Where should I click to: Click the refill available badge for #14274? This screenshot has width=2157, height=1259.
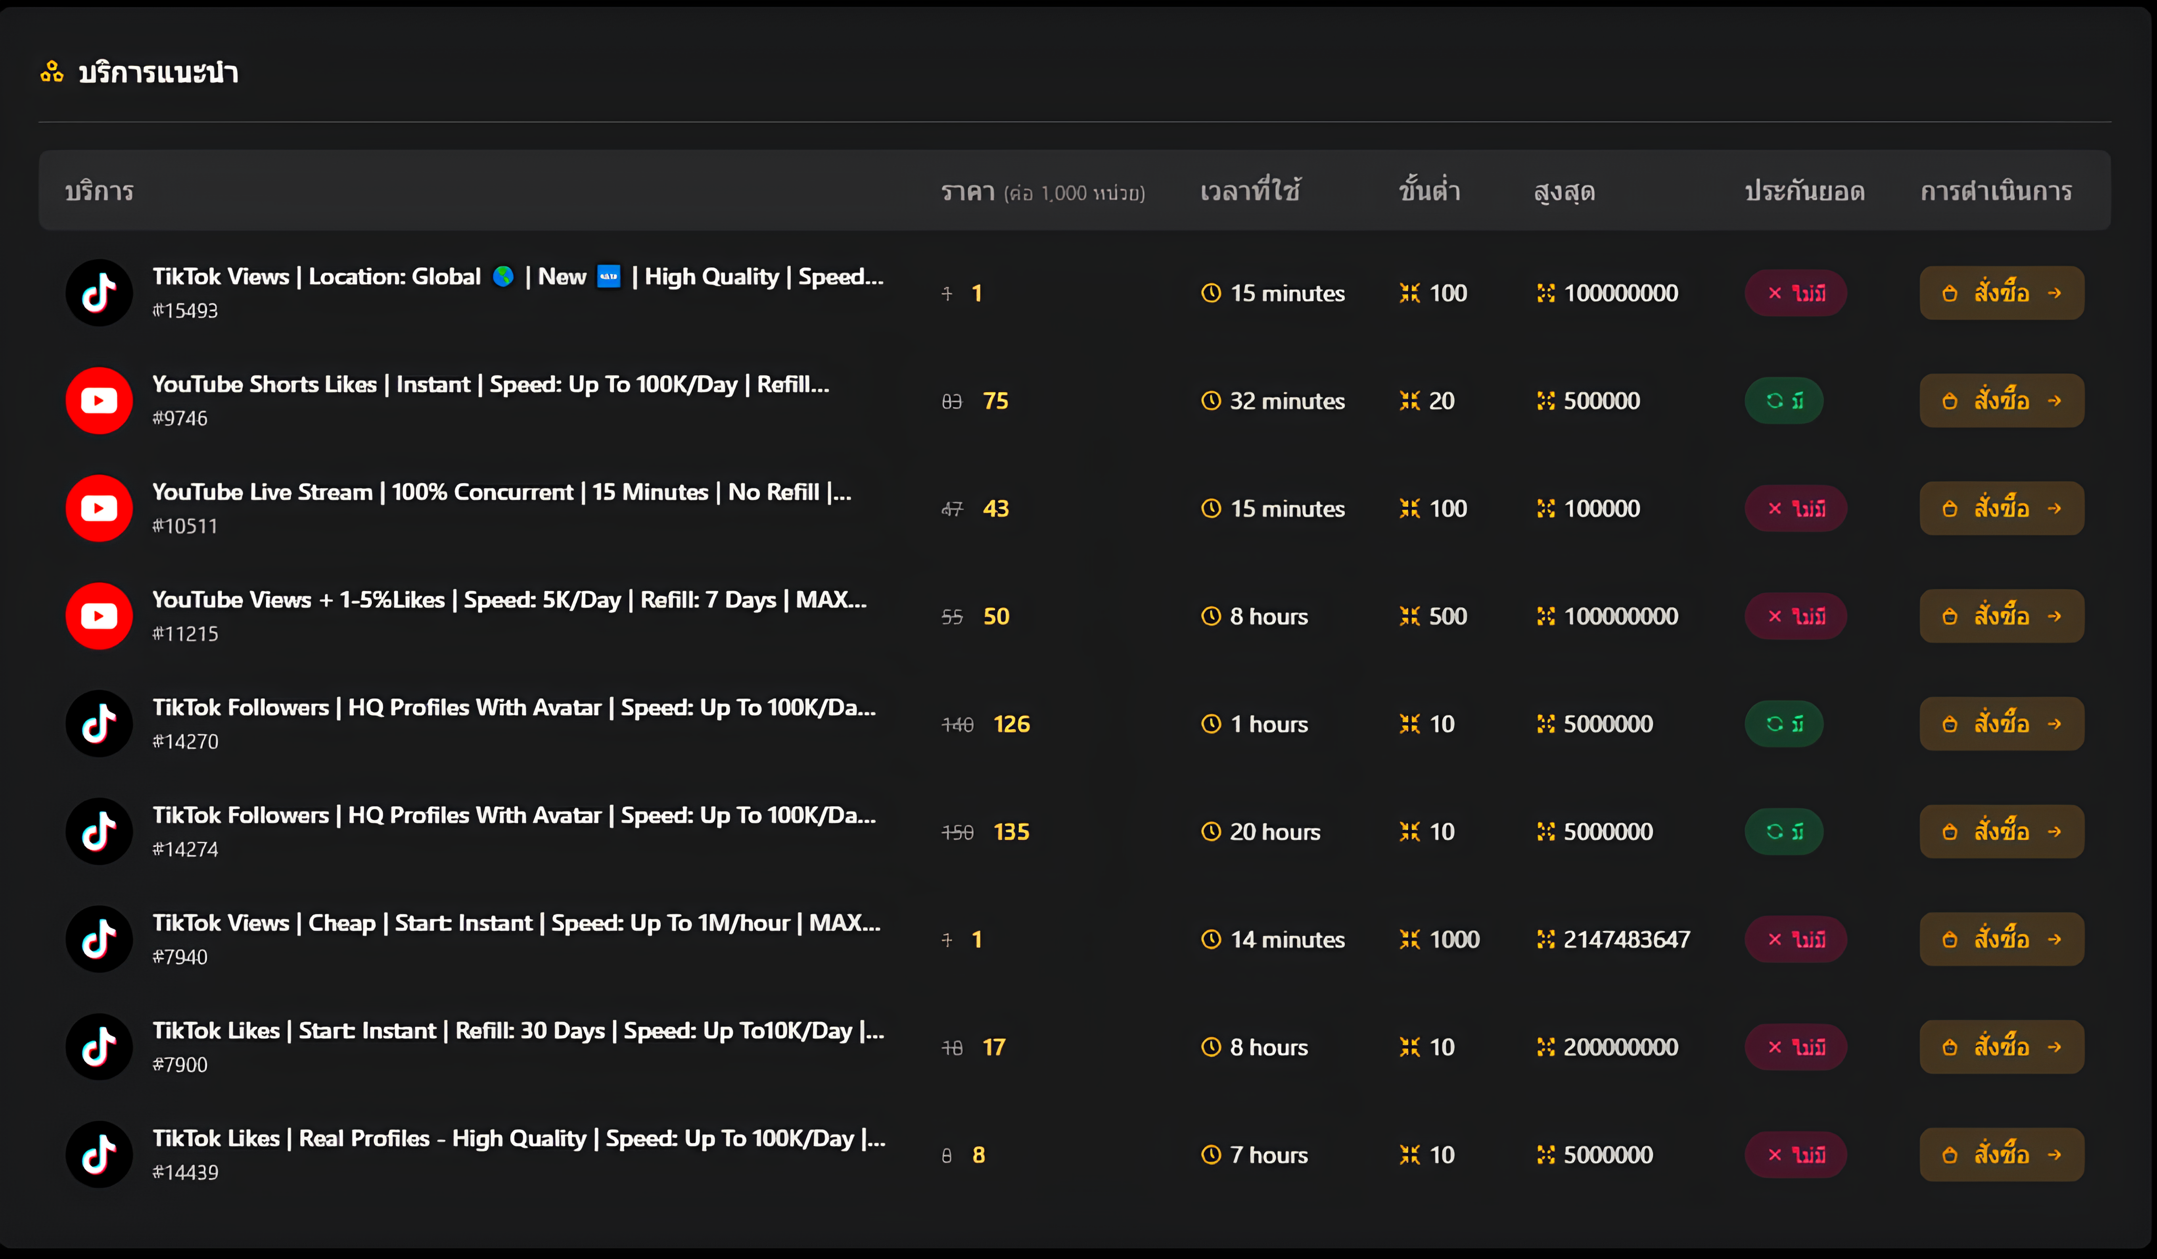[x=1785, y=831]
